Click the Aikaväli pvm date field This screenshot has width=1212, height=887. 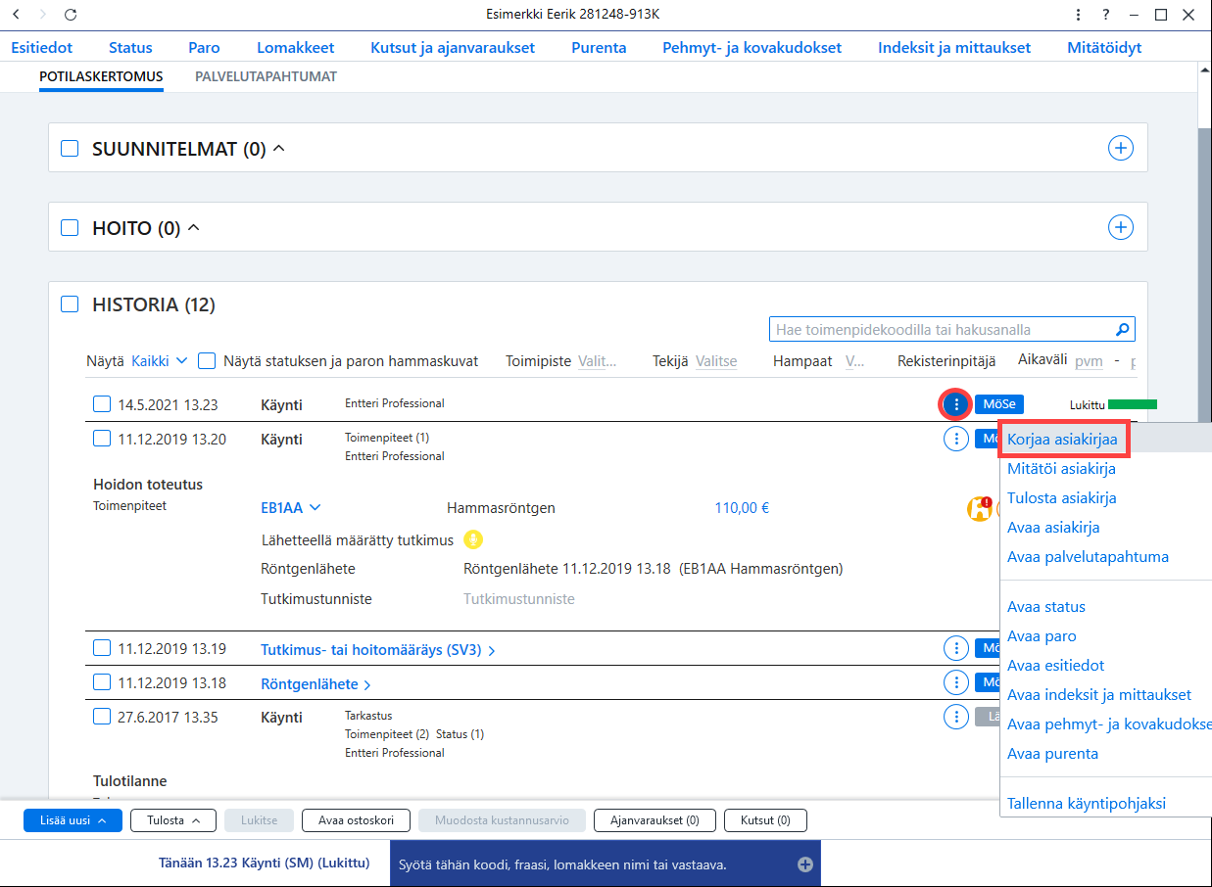coord(1089,361)
